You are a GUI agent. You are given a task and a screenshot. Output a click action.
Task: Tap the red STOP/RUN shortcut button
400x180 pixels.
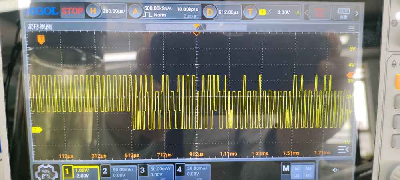[x=320, y=13]
